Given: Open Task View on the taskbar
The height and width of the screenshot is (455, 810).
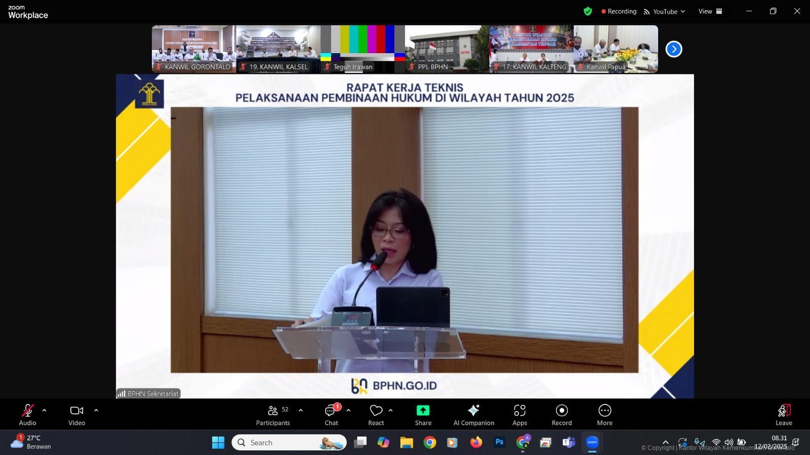Looking at the screenshot, I should pos(360,442).
